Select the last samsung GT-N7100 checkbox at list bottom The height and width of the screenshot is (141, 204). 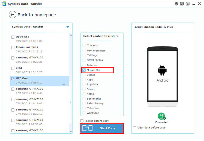coord(13,131)
